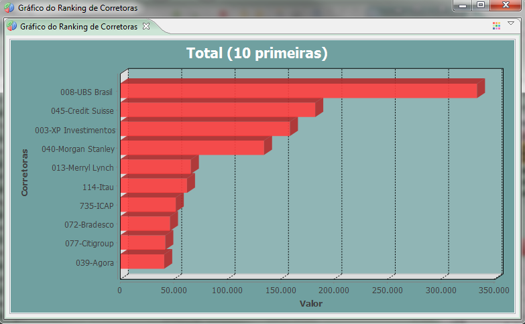525x324 pixels.
Task: Click the window title bar chart icon
Action: point(9,7)
